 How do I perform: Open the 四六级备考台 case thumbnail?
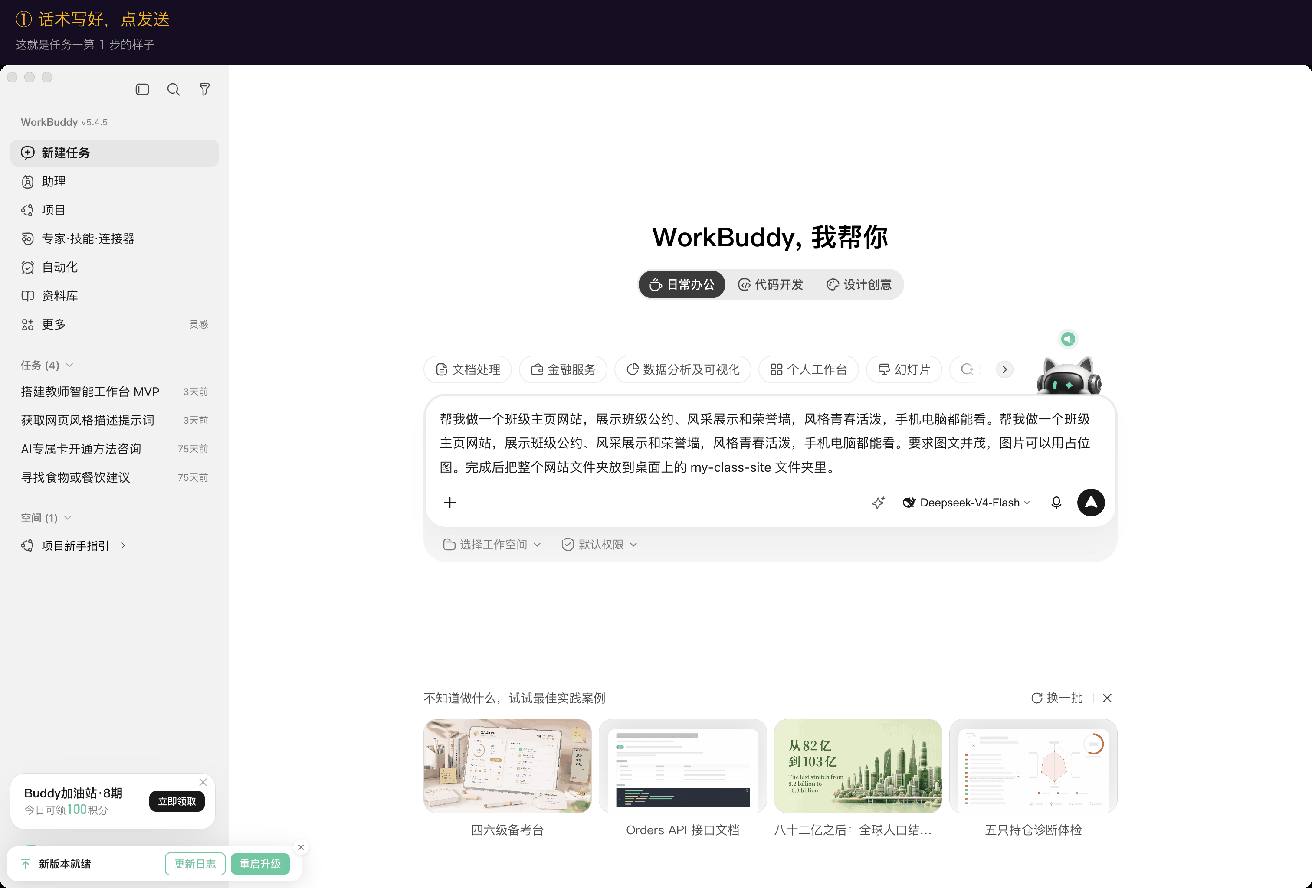click(x=508, y=766)
